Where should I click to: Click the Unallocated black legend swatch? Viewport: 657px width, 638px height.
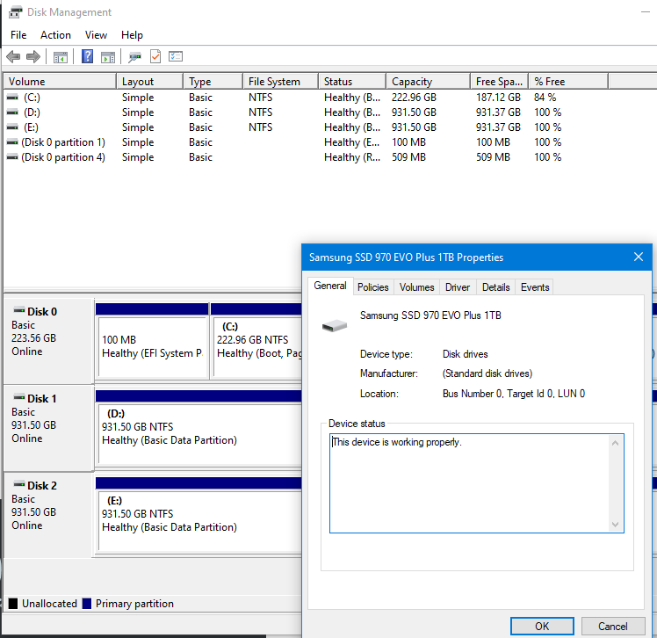coord(13,604)
